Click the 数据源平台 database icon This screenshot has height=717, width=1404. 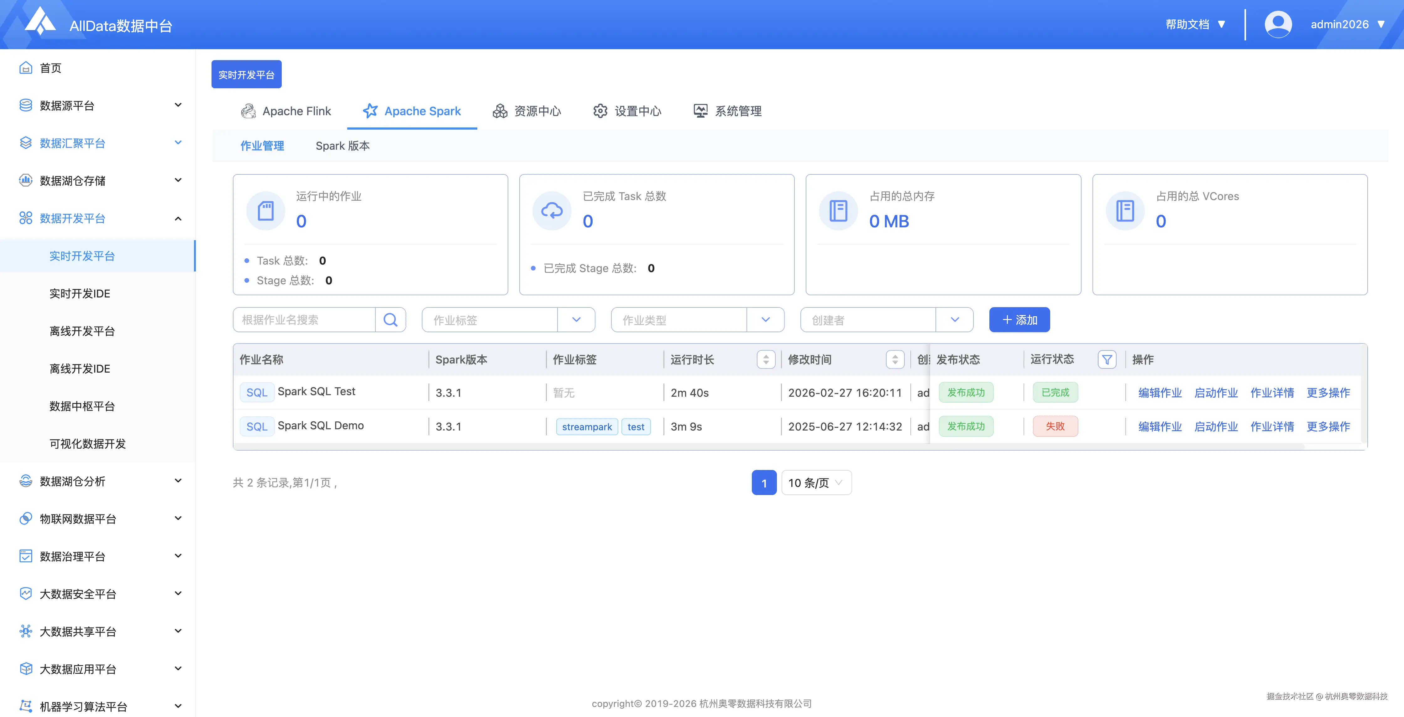(26, 105)
